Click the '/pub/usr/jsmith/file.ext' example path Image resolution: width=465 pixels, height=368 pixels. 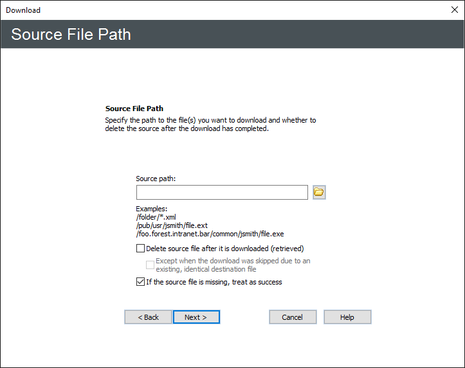tap(172, 225)
